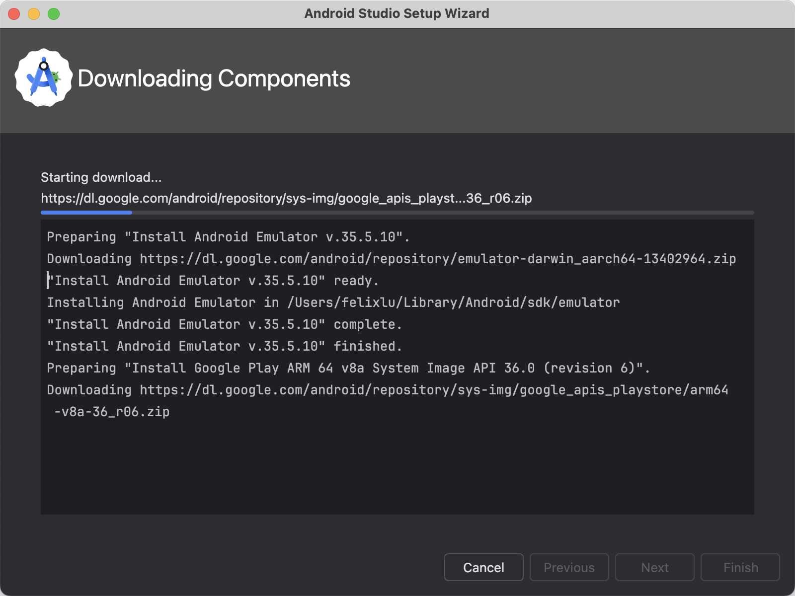
Task: Click the Cancel button
Action: (x=483, y=567)
